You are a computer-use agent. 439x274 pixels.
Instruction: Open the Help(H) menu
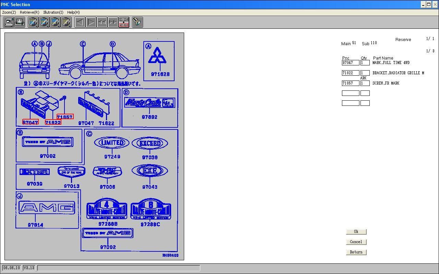click(x=73, y=12)
